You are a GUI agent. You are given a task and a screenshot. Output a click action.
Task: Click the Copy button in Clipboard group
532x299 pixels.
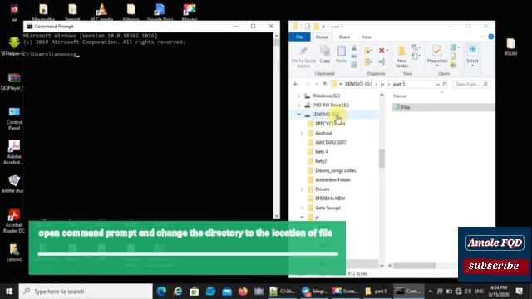pos(325,54)
